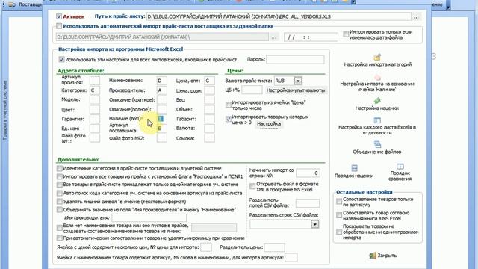
Task: Browse for price-list file path (... button)
Action: click(x=416, y=16)
